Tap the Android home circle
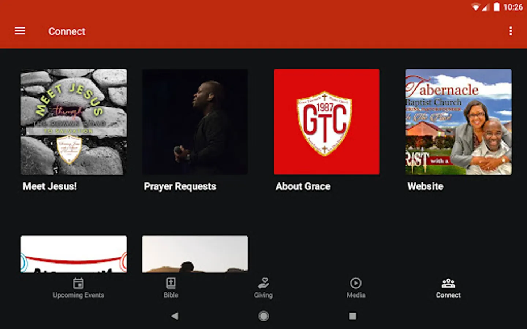This screenshot has height=329, width=527. pos(263,316)
